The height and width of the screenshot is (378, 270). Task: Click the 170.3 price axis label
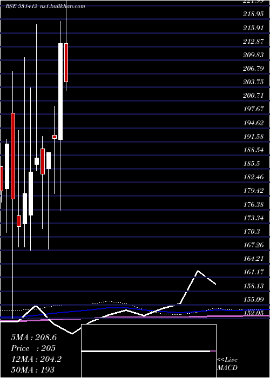pyautogui.click(x=252, y=232)
